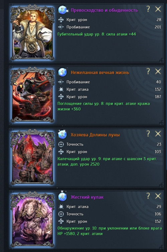
Task: Click the Превосходство и обыденность card title
Action: pos(104,10)
